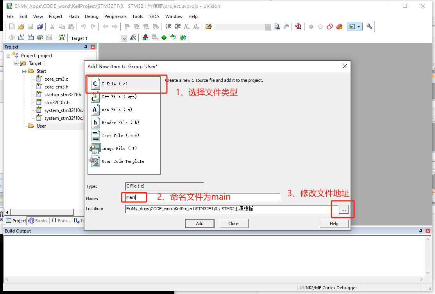The height and width of the screenshot is (294, 435).
Task: Click the Pack Installer icon
Action: [x=183, y=38]
